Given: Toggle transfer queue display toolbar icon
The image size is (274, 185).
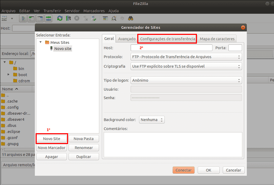Looking at the screenshot, I should (x=48, y=18).
